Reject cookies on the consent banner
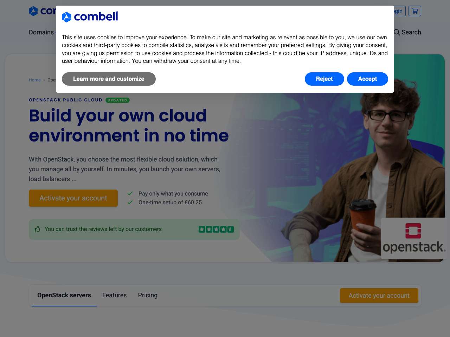450x337 pixels. pos(324,79)
